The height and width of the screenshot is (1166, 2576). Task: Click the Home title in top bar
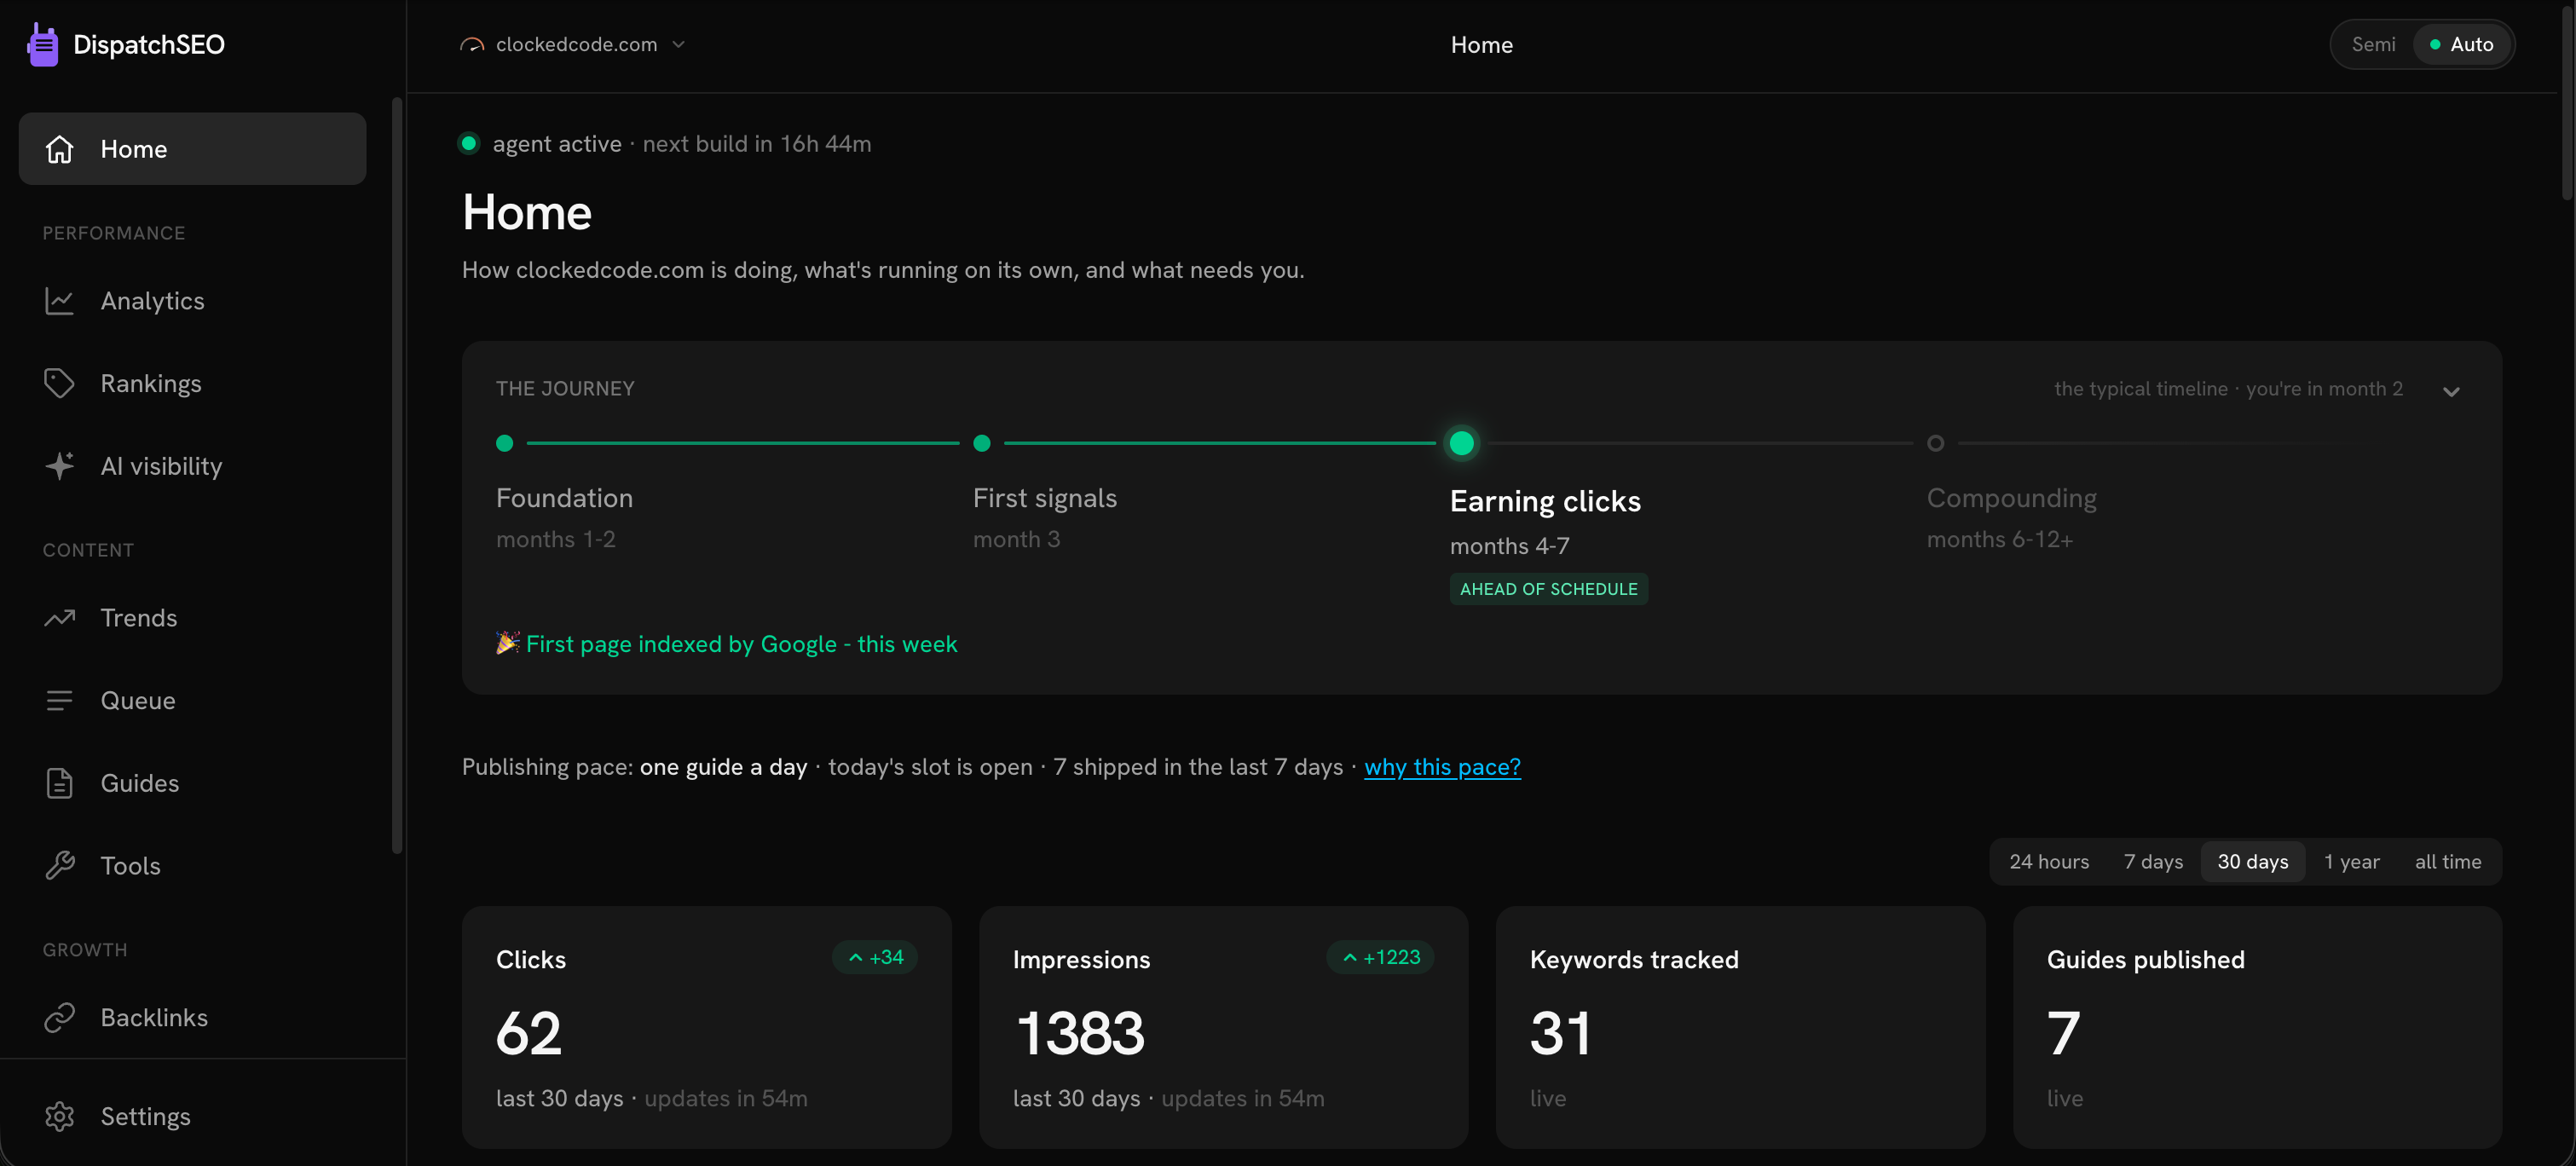click(x=1481, y=45)
